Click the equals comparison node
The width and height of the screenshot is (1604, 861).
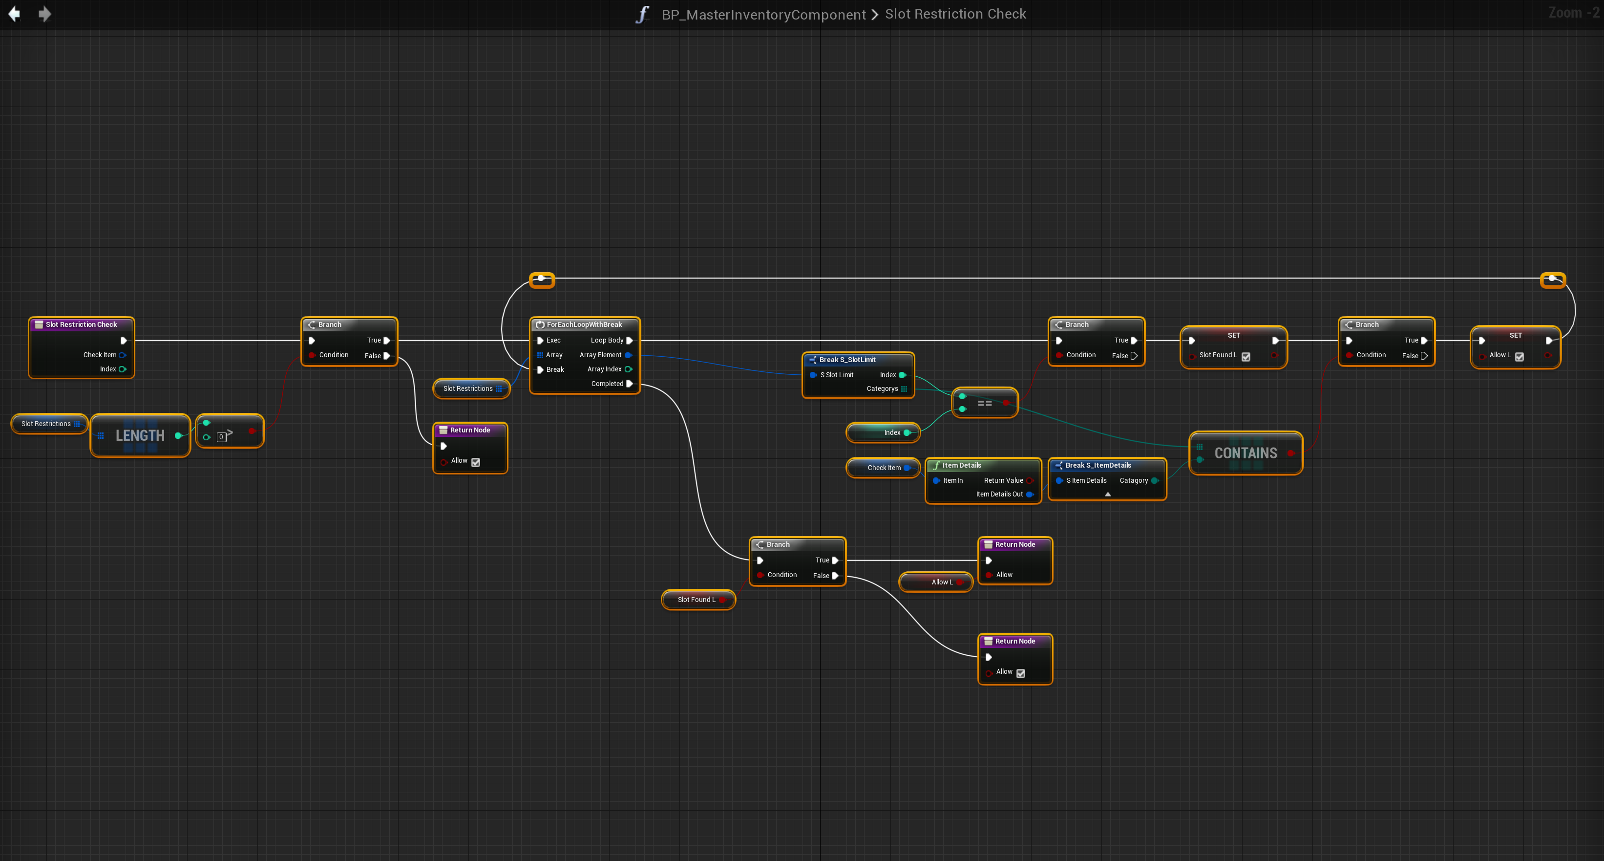985,404
